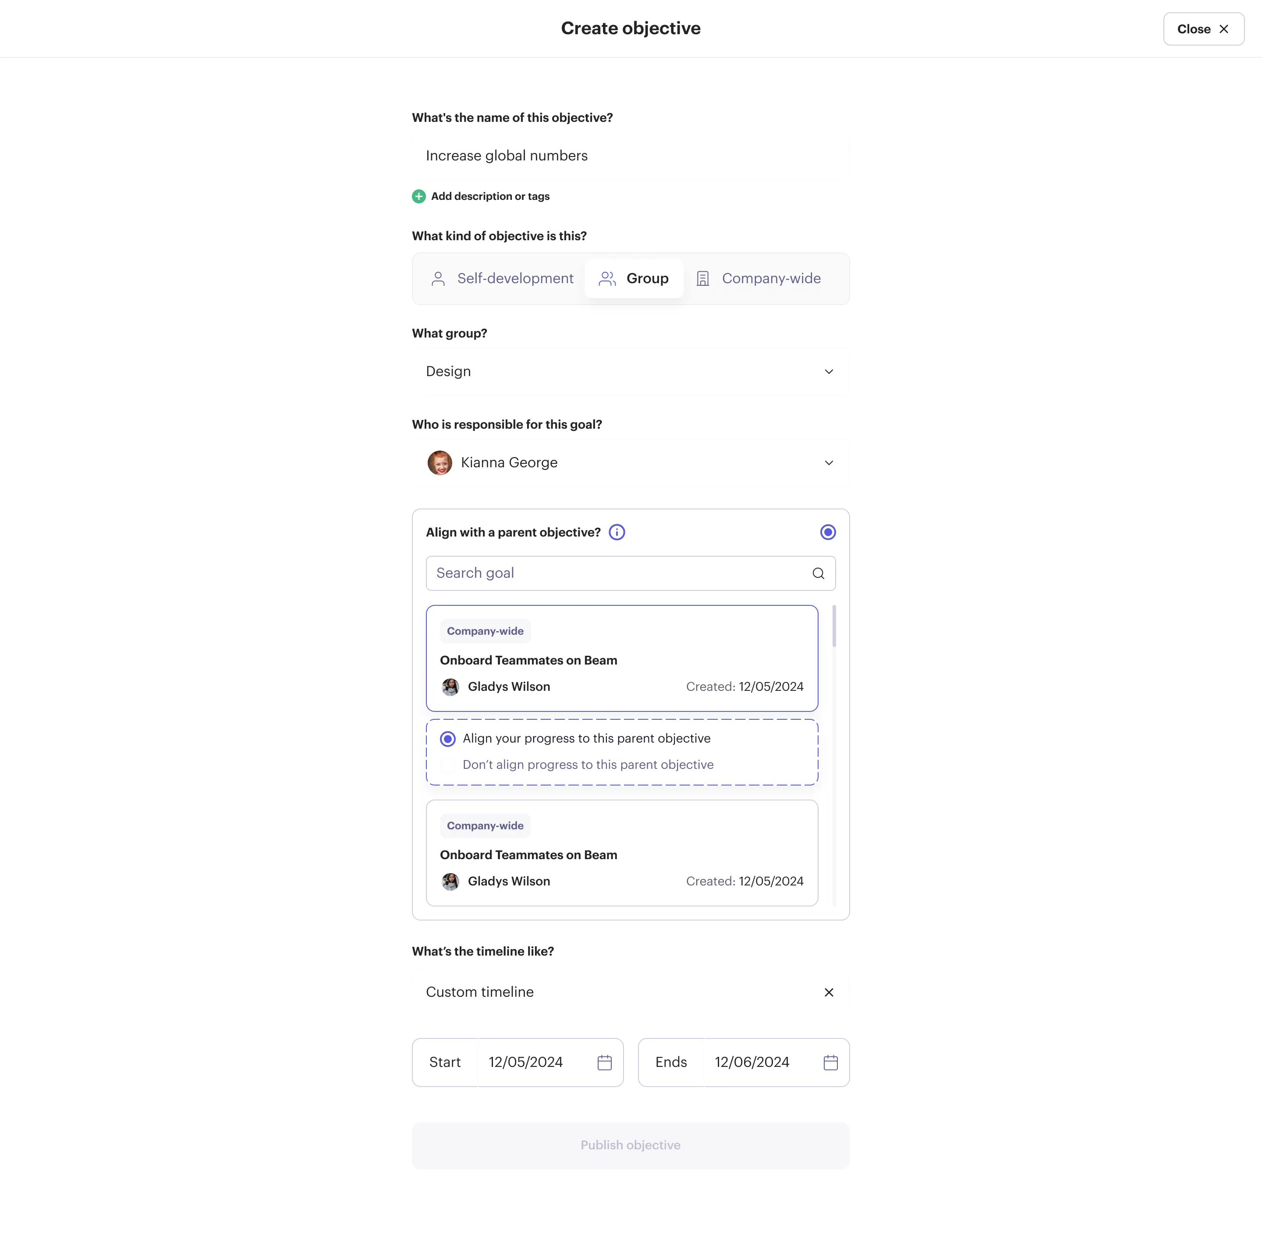Click the Publish objective button
The width and height of the screenshot is (1262, 1244).
(631, 1145)
